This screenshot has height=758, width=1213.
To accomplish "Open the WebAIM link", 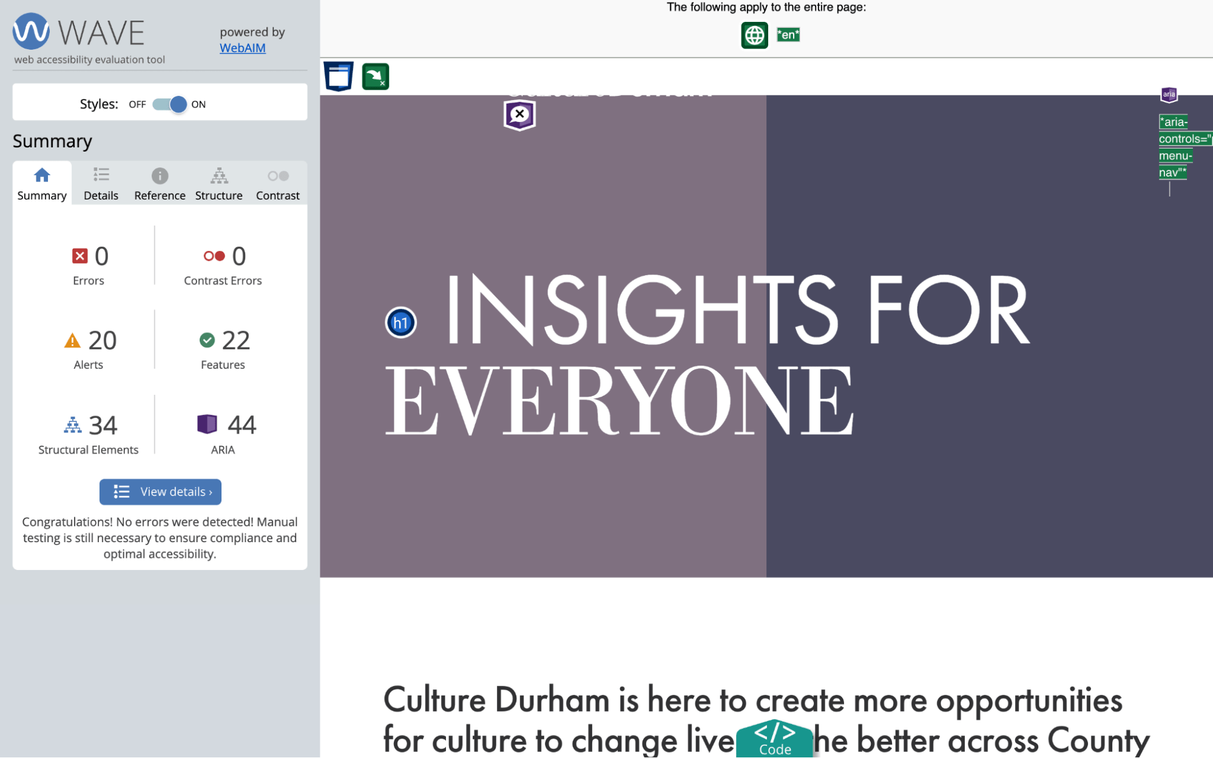I will click(x=242, y=48).
